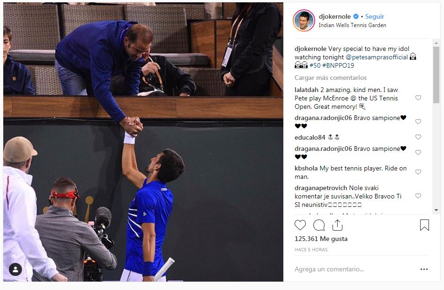Save the post with the bookmark icon
Image resolution: width=444 pixels, height=290 pixels.
(424, 225)
